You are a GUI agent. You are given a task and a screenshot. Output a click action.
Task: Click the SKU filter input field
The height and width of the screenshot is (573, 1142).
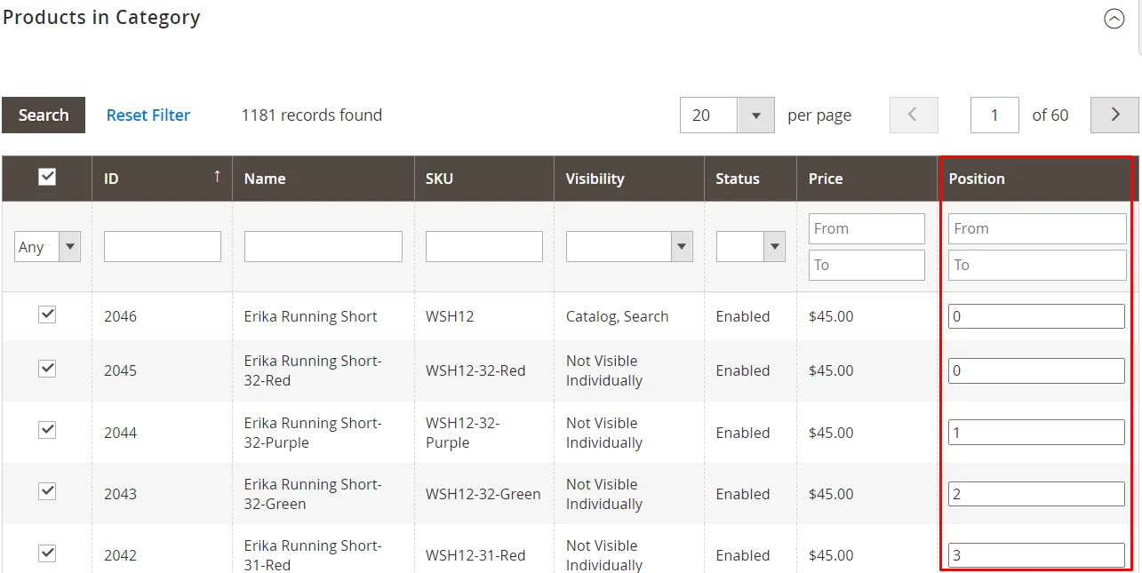483,247
